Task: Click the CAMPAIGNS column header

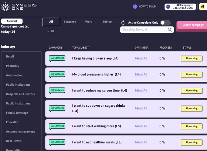Action: coord(56,48)
